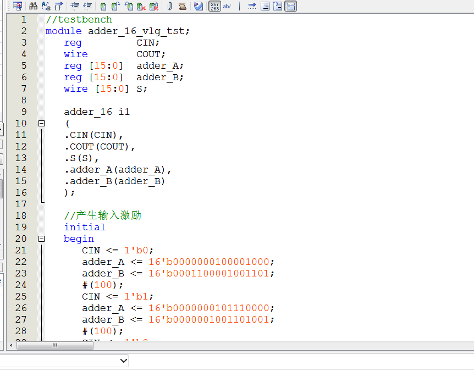Decrease indent of selected lines
The width and height of the screenshot is (474, 371).
87,6
